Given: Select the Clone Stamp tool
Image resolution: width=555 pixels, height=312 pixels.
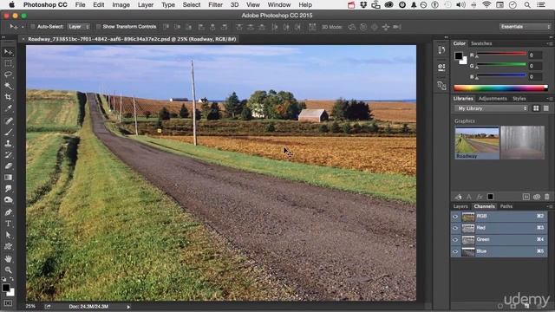Looking at the screenshot, I should 8,143.
